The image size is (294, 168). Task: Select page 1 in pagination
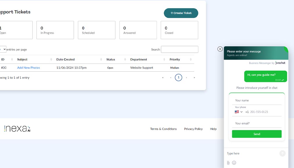(x=178, y=78)
